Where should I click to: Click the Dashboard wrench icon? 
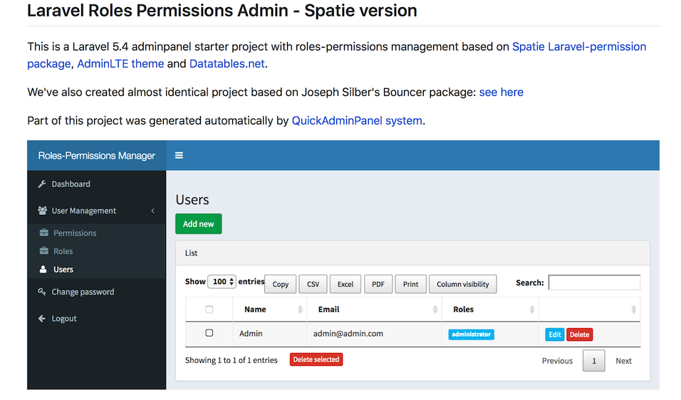pyautogui.click(x=42, y=184)
